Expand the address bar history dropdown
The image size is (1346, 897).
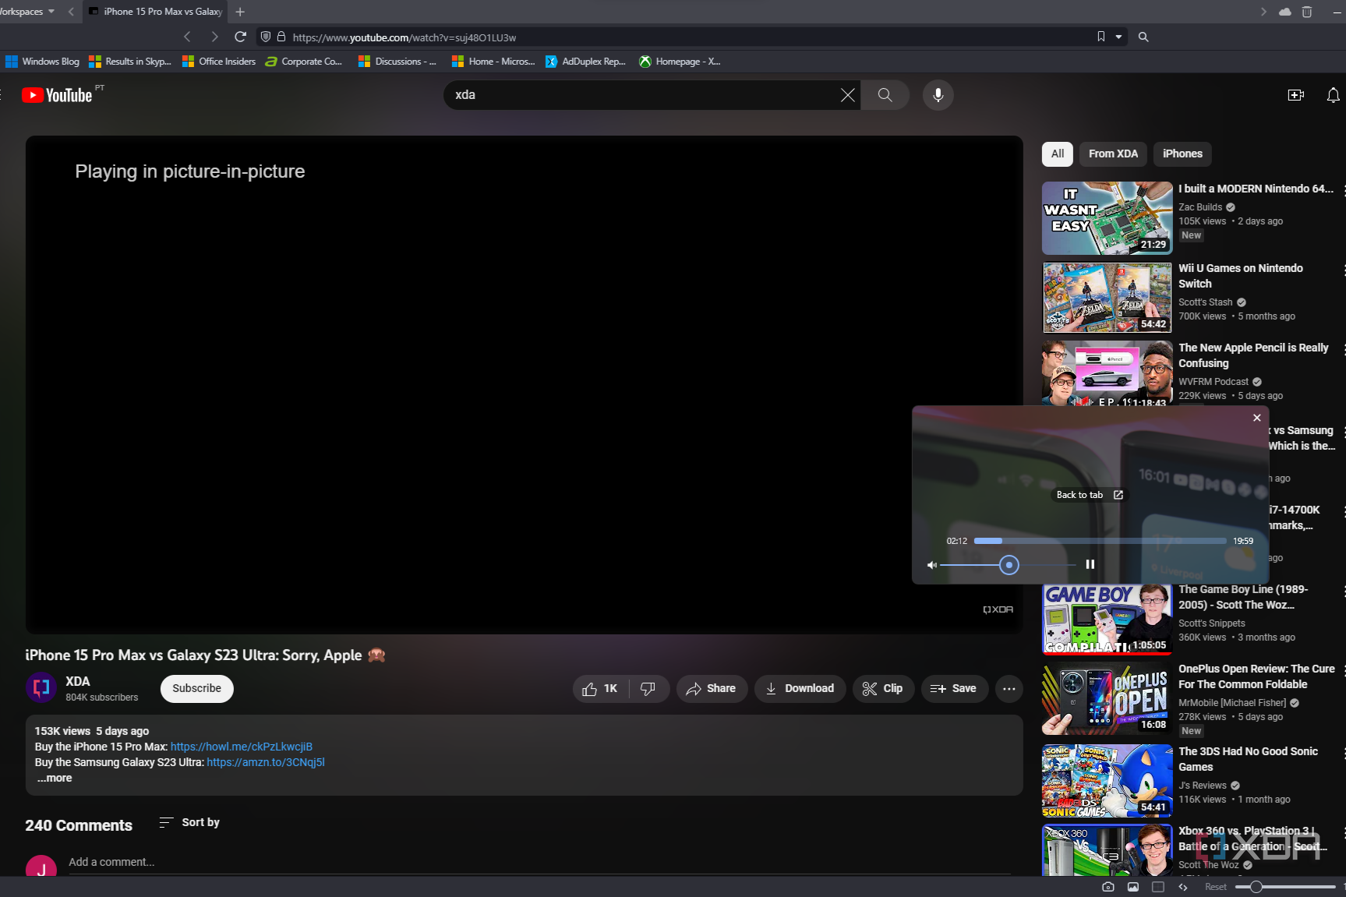1118,37
